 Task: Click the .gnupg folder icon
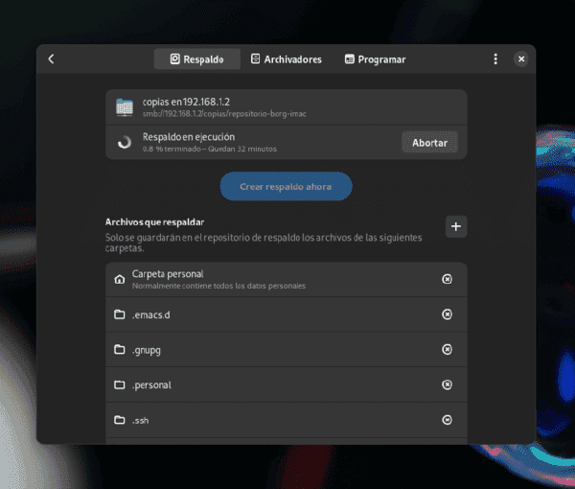pyautogui.click(x=119, y=350)
